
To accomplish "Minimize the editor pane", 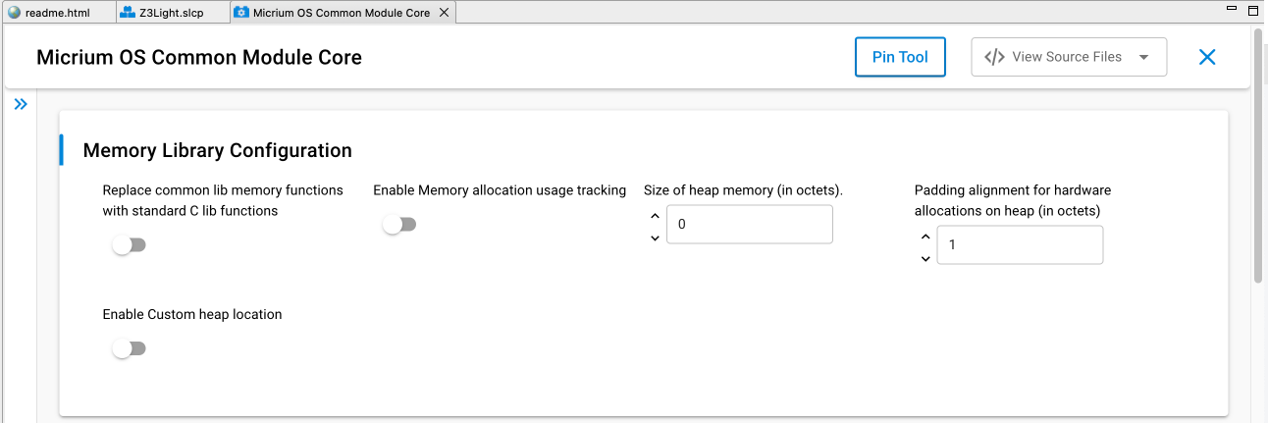I will [x=1233, y=8].
